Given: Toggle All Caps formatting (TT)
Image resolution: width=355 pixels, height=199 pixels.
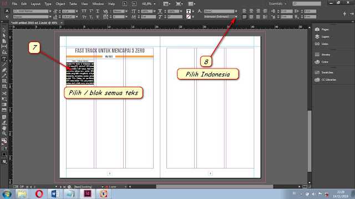Looking at the screenshot, I should pos(84,11).
